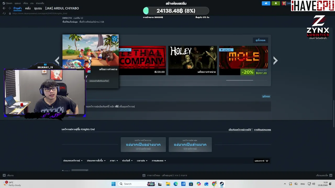Screen dimensions: 335x188
Task: Click the carousel horizontal scroll indicator
Action: click(239, 80)
